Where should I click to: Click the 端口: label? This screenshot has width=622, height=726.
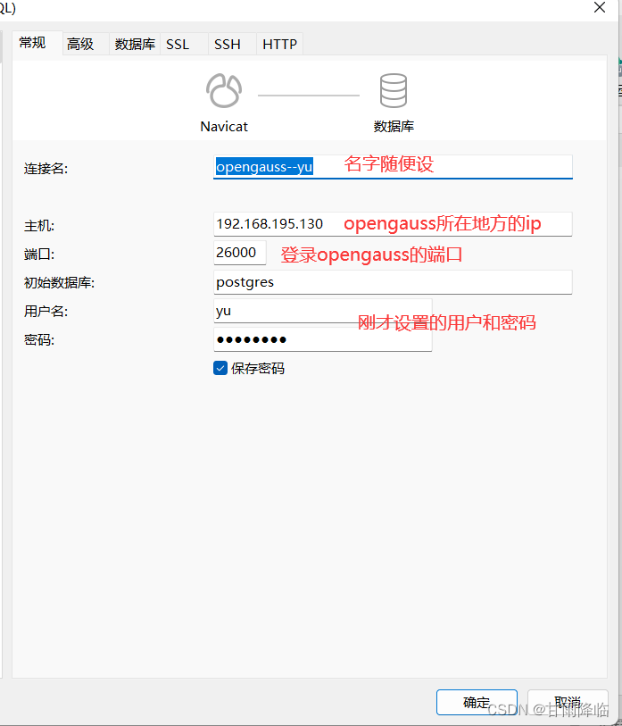click(39, 255)
